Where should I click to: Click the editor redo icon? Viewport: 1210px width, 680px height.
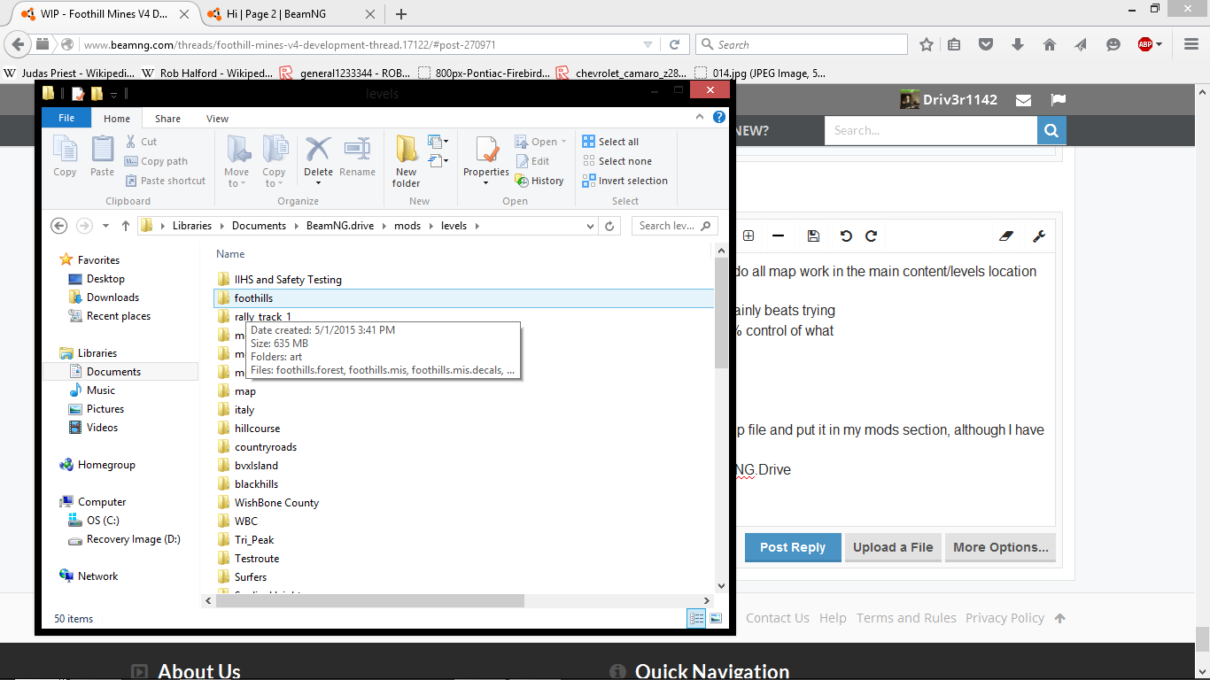click(x=872, y=236)
